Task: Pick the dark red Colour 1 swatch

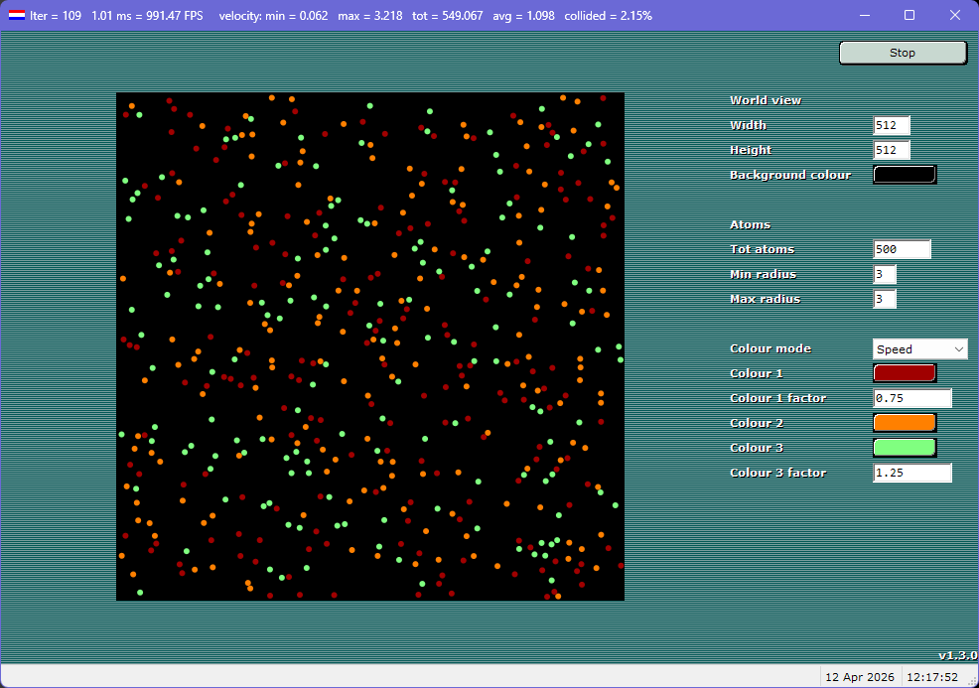Action: coord(904,373)
